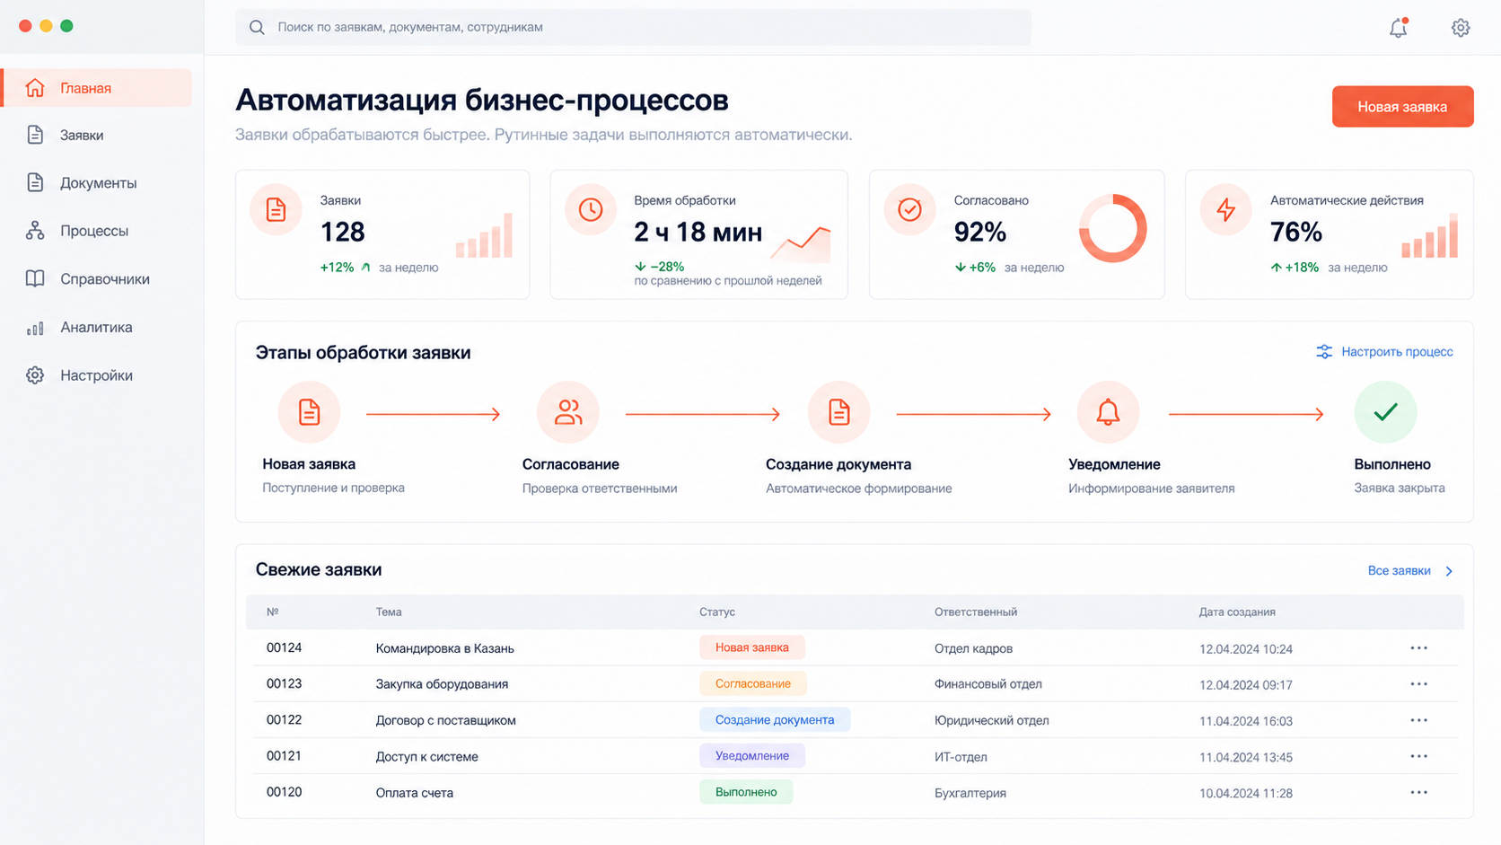Select request Закупка оборудования
Screen dimensions: 1501x845
[x=442, y=684]
